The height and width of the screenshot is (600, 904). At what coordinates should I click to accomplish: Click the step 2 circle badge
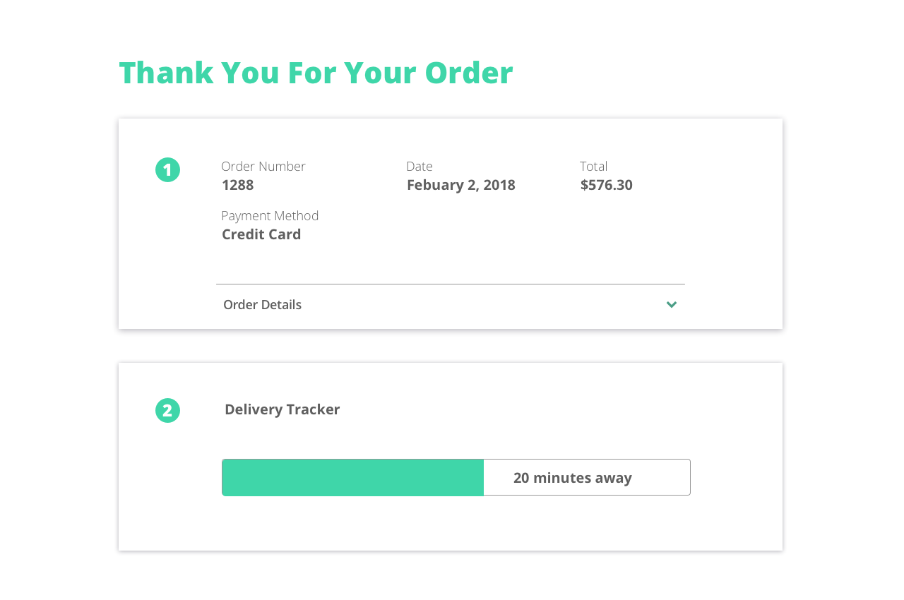tap(167, 410)
